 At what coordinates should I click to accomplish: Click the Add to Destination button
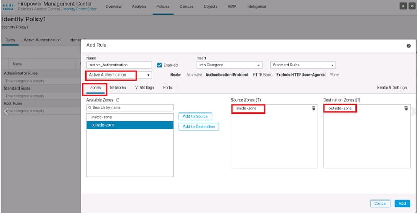(x=199, y=127)
